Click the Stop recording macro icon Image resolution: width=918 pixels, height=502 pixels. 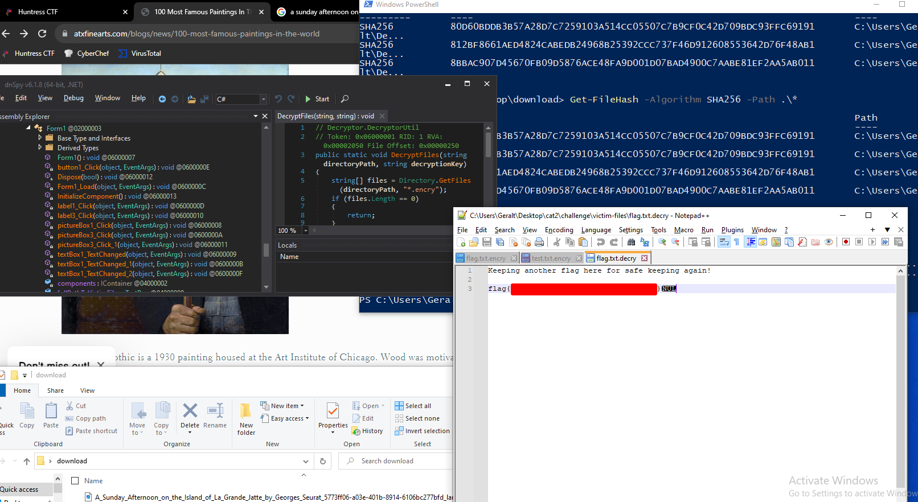[x=859, y=242]
